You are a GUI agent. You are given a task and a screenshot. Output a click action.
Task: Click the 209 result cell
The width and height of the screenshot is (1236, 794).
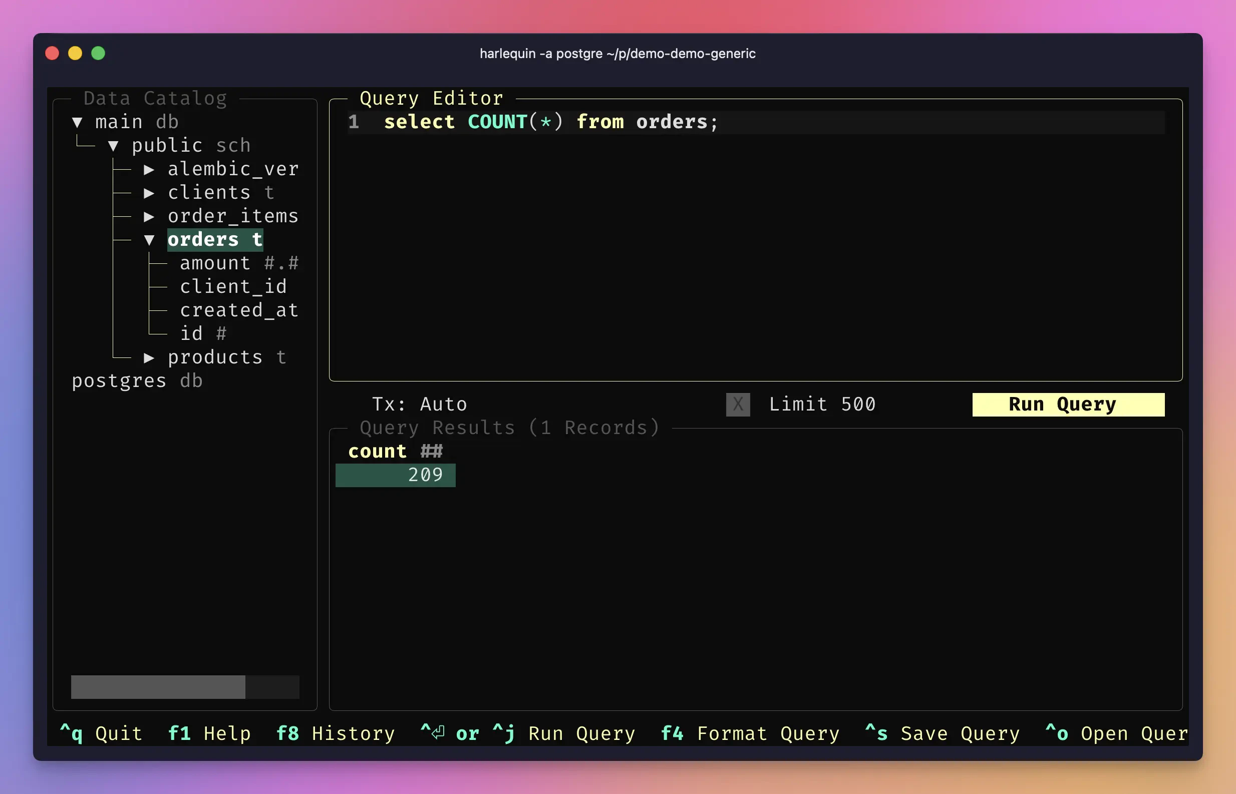(x=396, y=475)
